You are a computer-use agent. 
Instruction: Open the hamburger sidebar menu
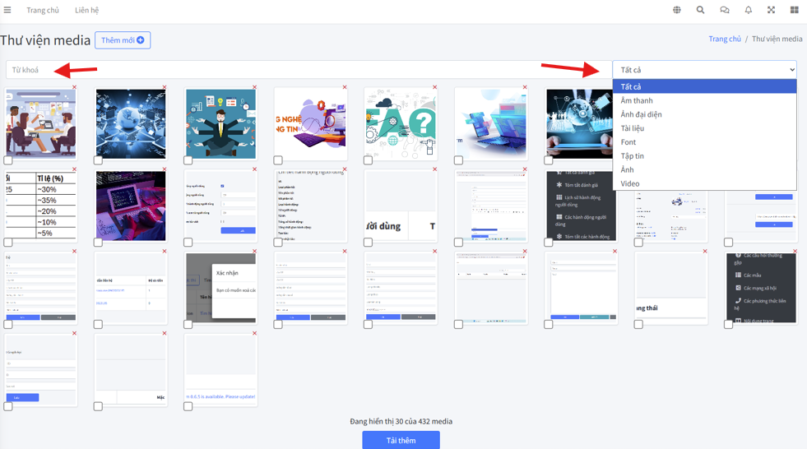7,10
